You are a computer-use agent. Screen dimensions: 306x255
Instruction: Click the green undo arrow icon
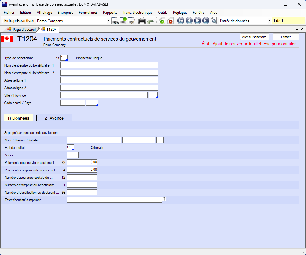[150, 22]
